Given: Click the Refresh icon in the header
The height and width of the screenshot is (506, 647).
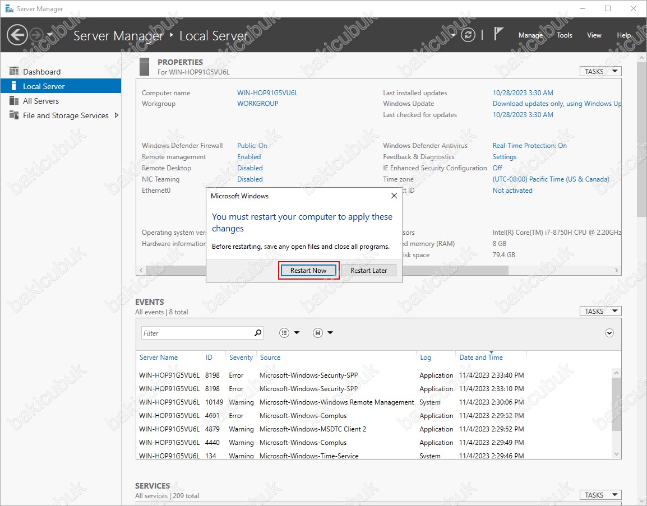Looking at the screenshot, I should point(468,35).
